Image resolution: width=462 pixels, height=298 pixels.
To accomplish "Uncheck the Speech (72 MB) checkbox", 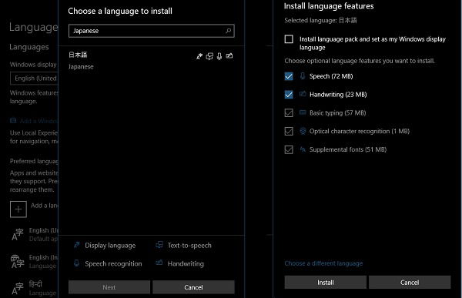I will coord(289,76).
